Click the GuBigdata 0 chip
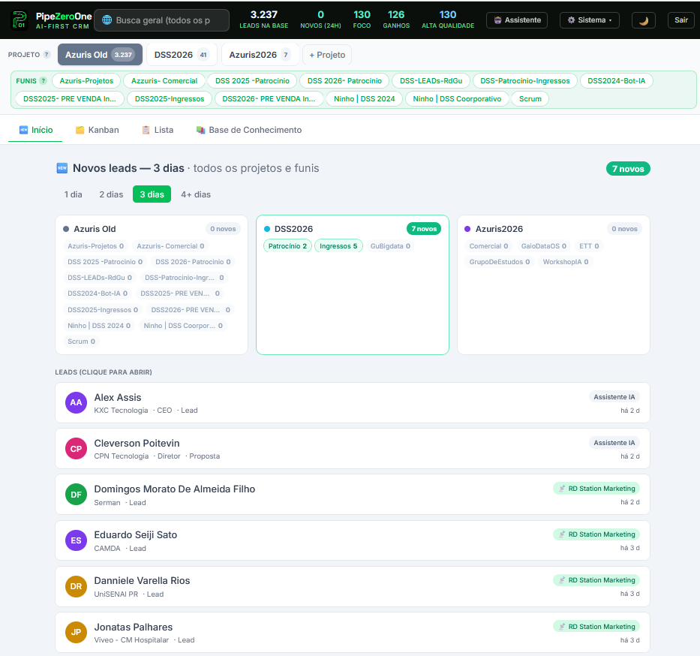700x656 pixels. 390,246
